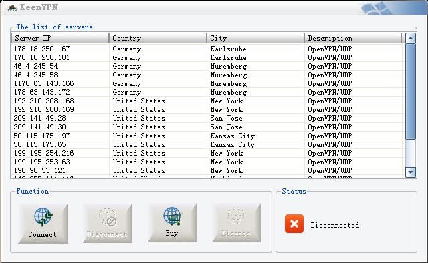
Task: Click San Jose in the 209.141.49.28 row
Action: coord(226,119)
